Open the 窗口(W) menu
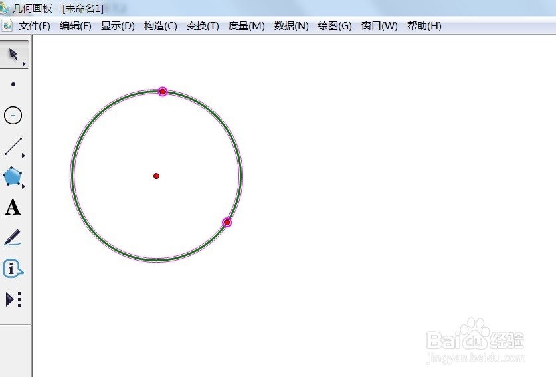The image size is (556, 377). (379, 26)
